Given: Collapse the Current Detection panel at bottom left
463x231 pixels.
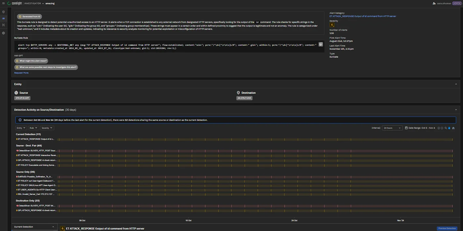Looking at the screenshot, I should point(53,227).
